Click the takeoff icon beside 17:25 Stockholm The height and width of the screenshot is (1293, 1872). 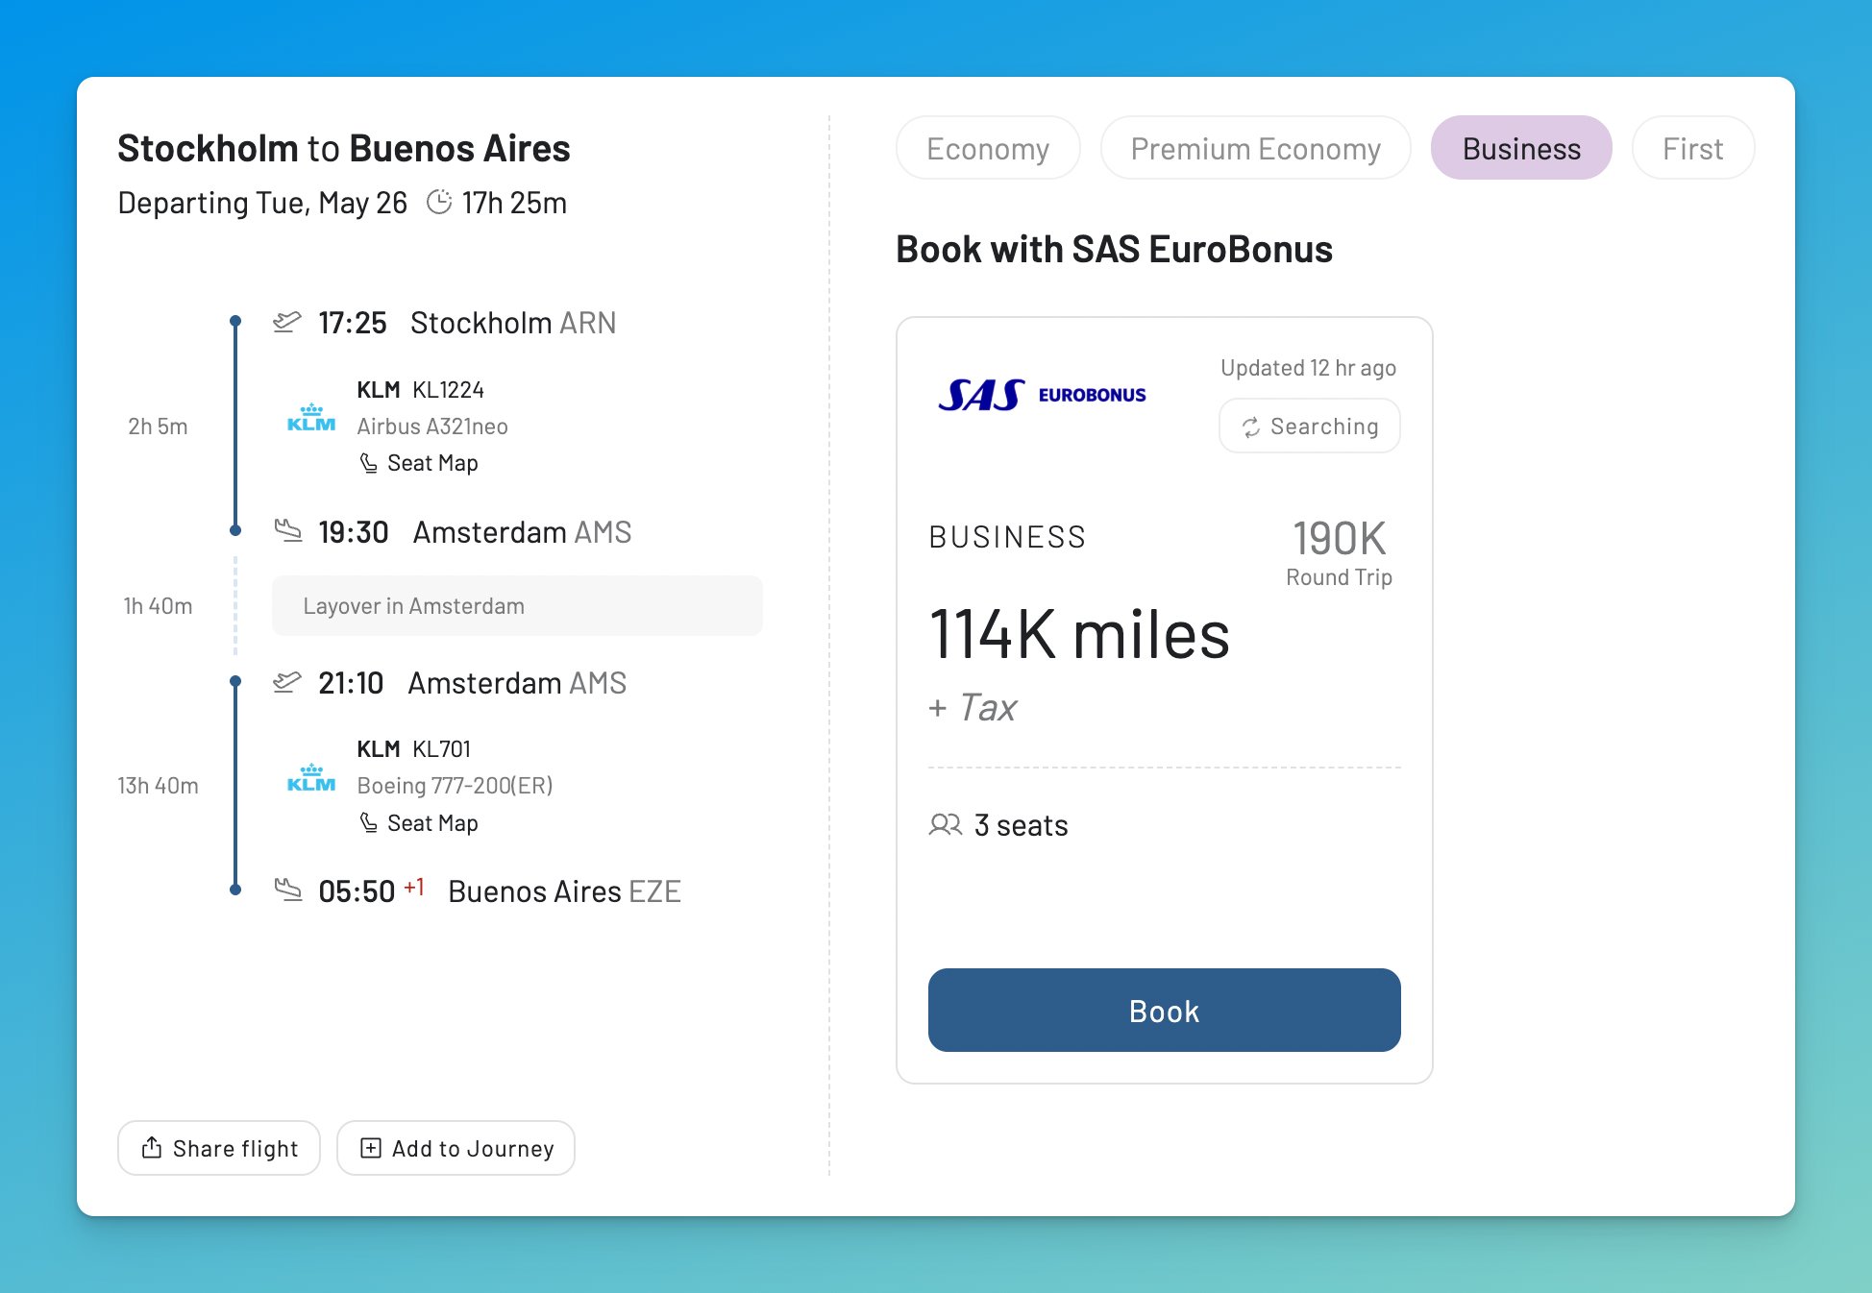pyautogui.click(x=287, y=322)
